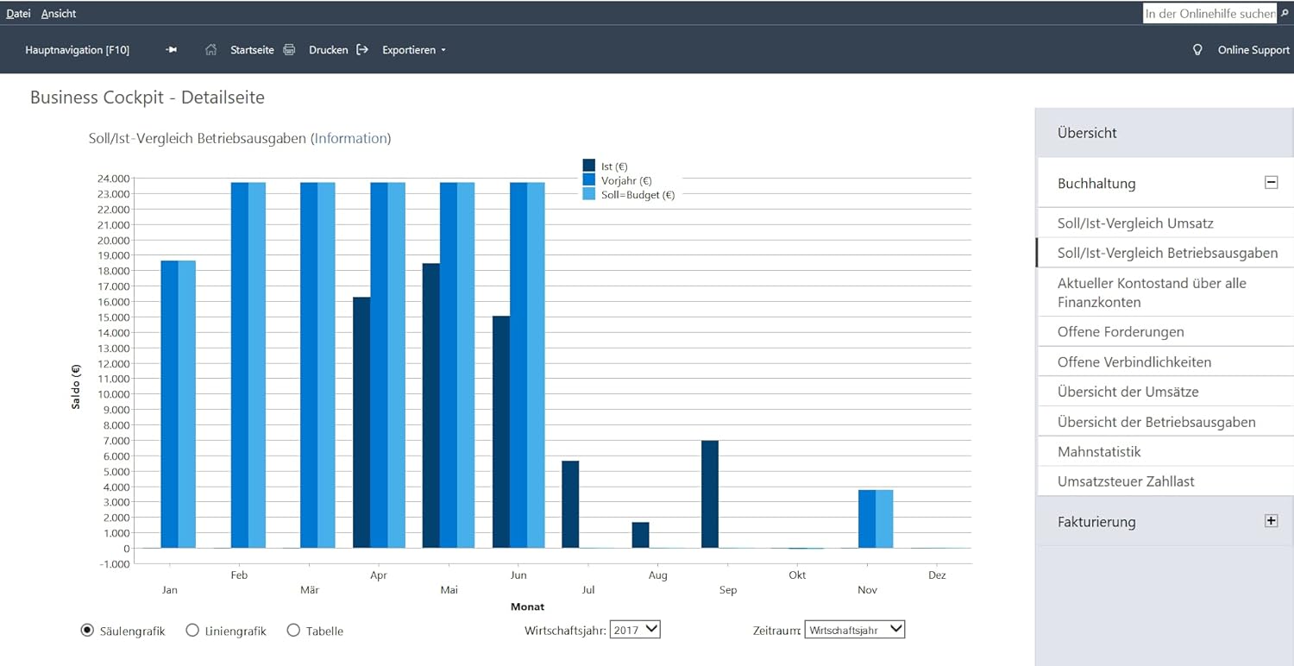Click the Information link in chart title
Screen dimensions: 1294x666
coord(350,138)
